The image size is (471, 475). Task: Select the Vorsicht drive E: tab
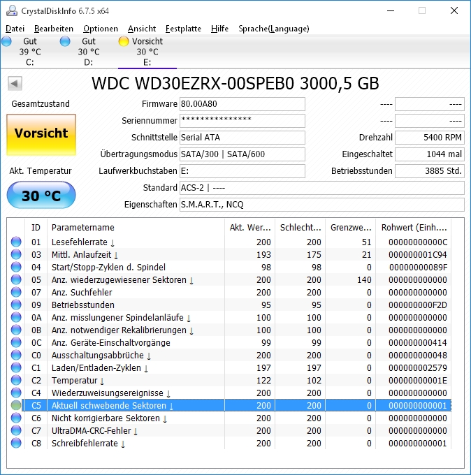147,52
